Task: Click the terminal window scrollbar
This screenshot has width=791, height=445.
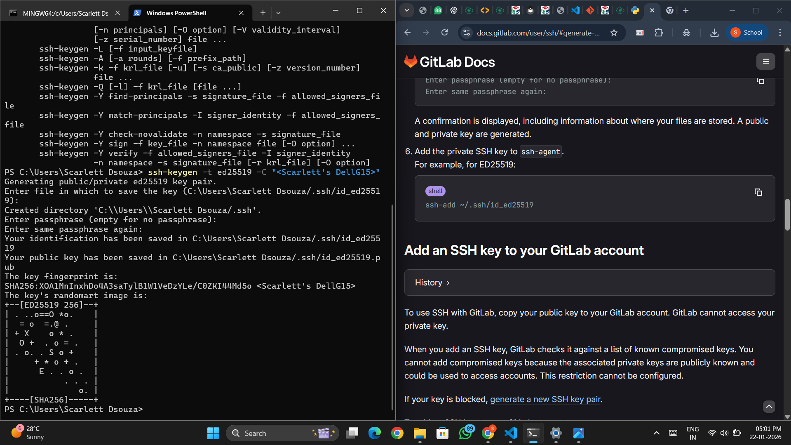Action: click(392, 307)
